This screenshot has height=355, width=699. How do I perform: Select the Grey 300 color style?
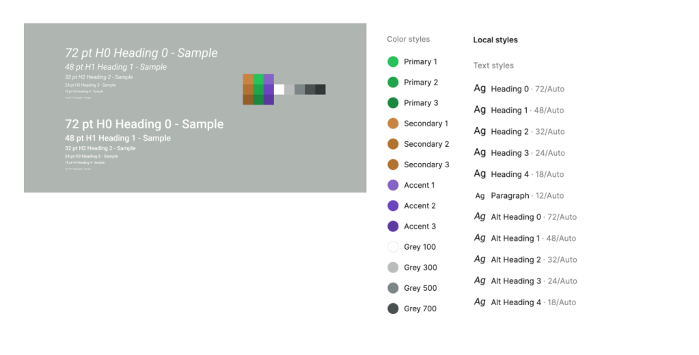tap(420, 268)
